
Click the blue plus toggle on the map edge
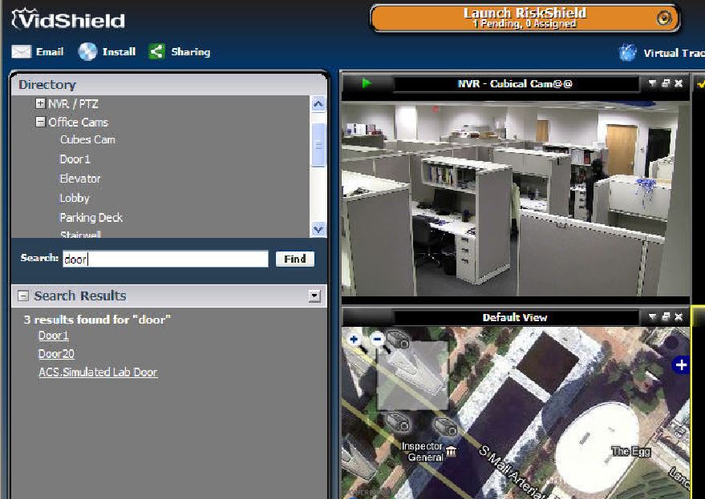(682, 365)
